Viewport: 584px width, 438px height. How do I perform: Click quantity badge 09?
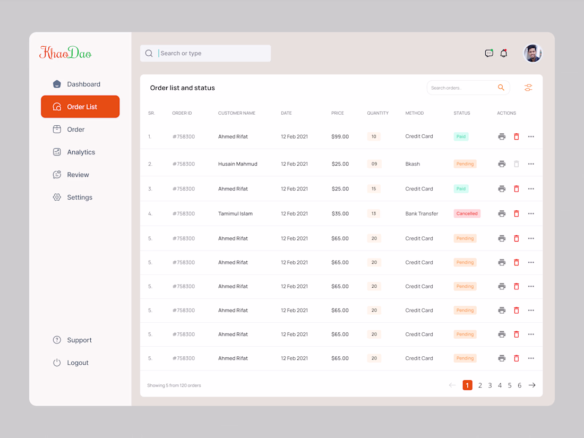[x=374, y=164]
